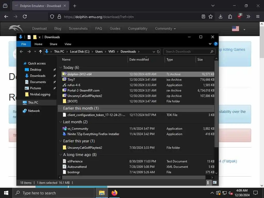Open Customize Quick Access Toolbar dropdown
Screen dimensions: 264x198
39,37
